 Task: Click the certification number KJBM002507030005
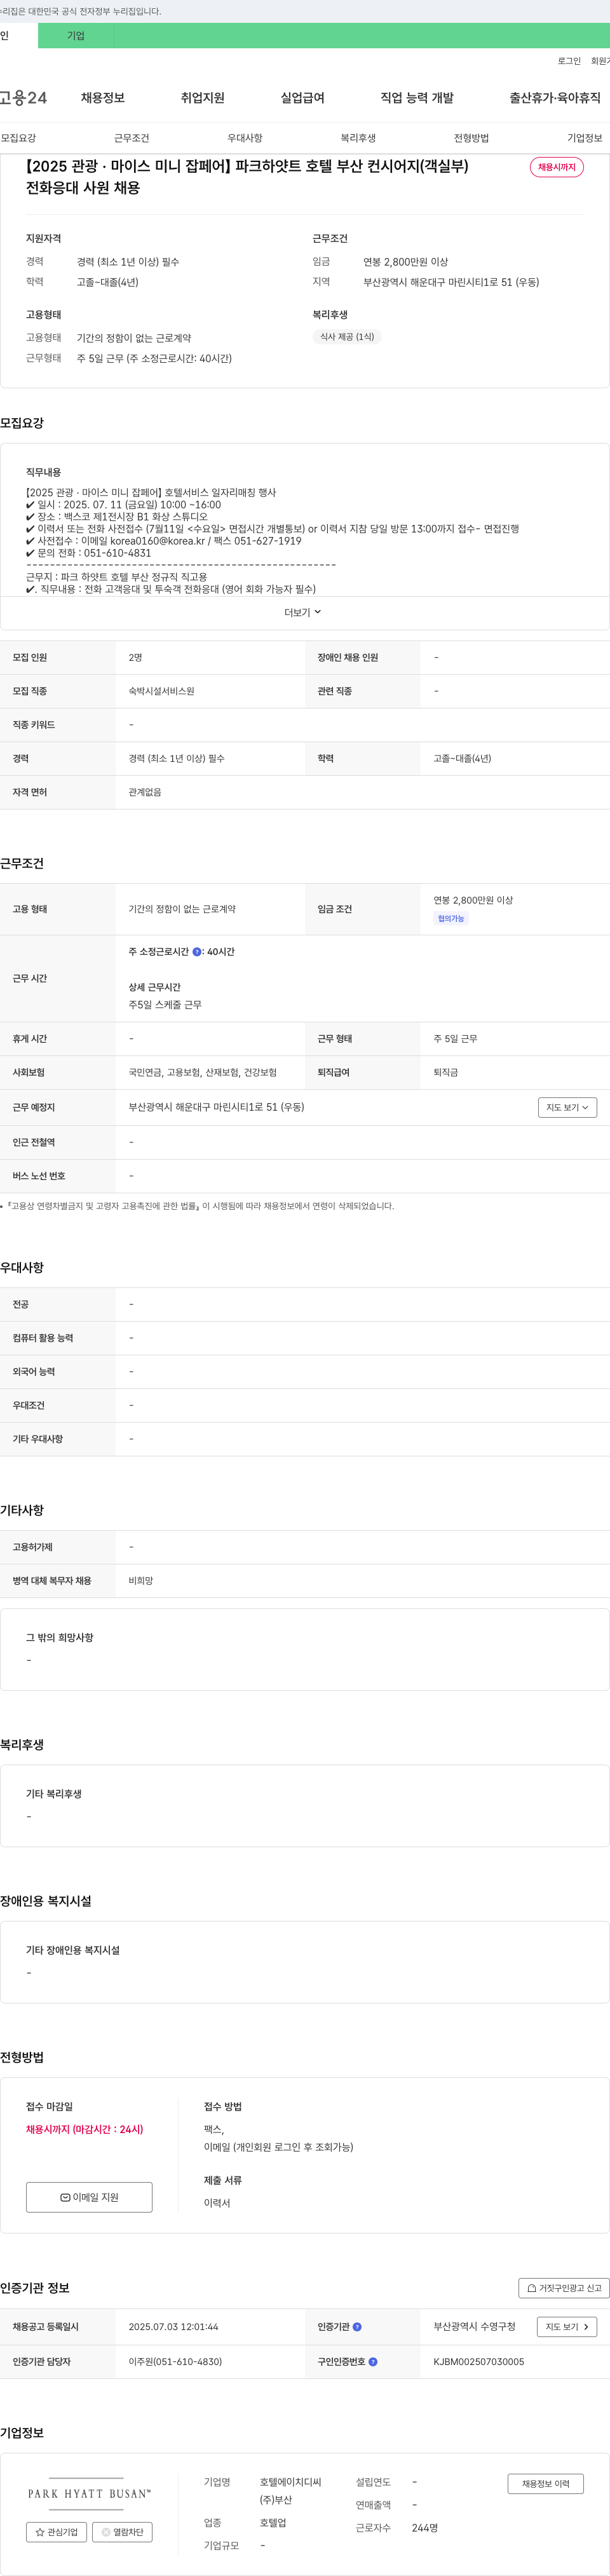click(x=478, y=2362)
